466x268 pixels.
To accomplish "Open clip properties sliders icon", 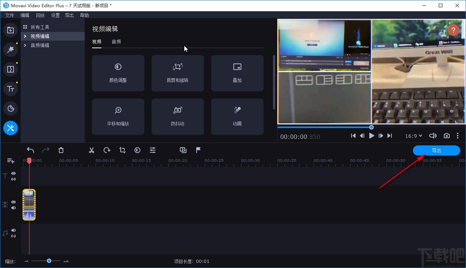I will pyautogui.click(x=153, y=150).
